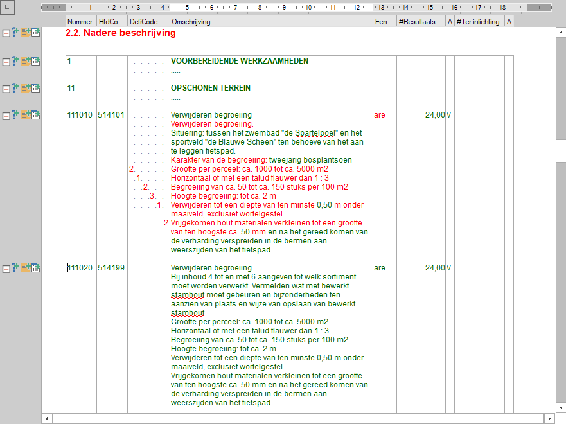
Task: Click the ruler tab-stop selector icon
Action: click(x=8, y=7)
